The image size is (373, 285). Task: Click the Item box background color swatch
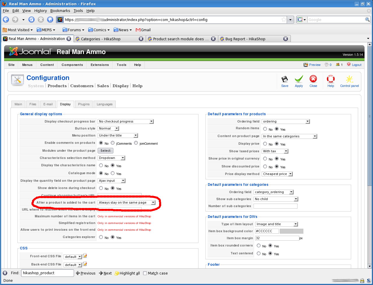point(291,231)
